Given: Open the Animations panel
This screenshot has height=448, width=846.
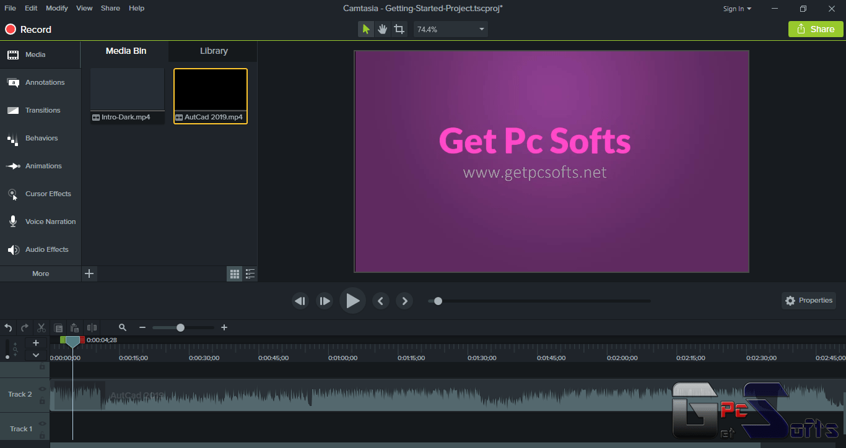Looking at the screenshot, I should tap(40, 166).
